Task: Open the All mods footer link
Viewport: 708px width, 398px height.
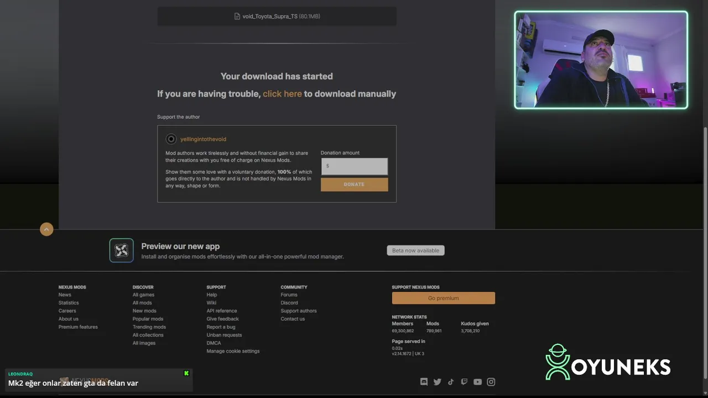Action: 142,303
